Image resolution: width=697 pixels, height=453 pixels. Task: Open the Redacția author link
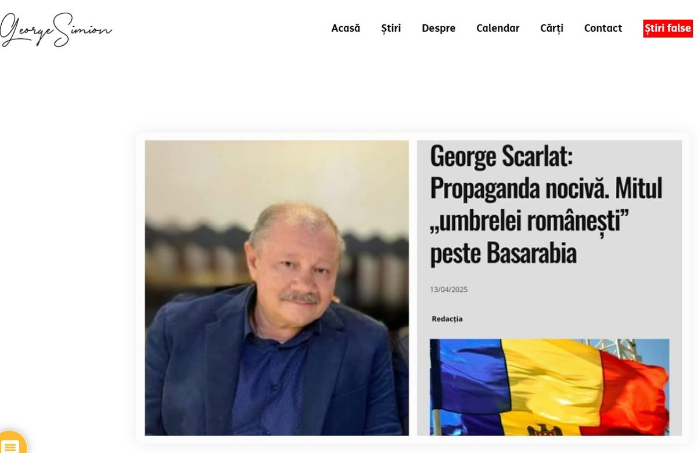click(447, 319)
